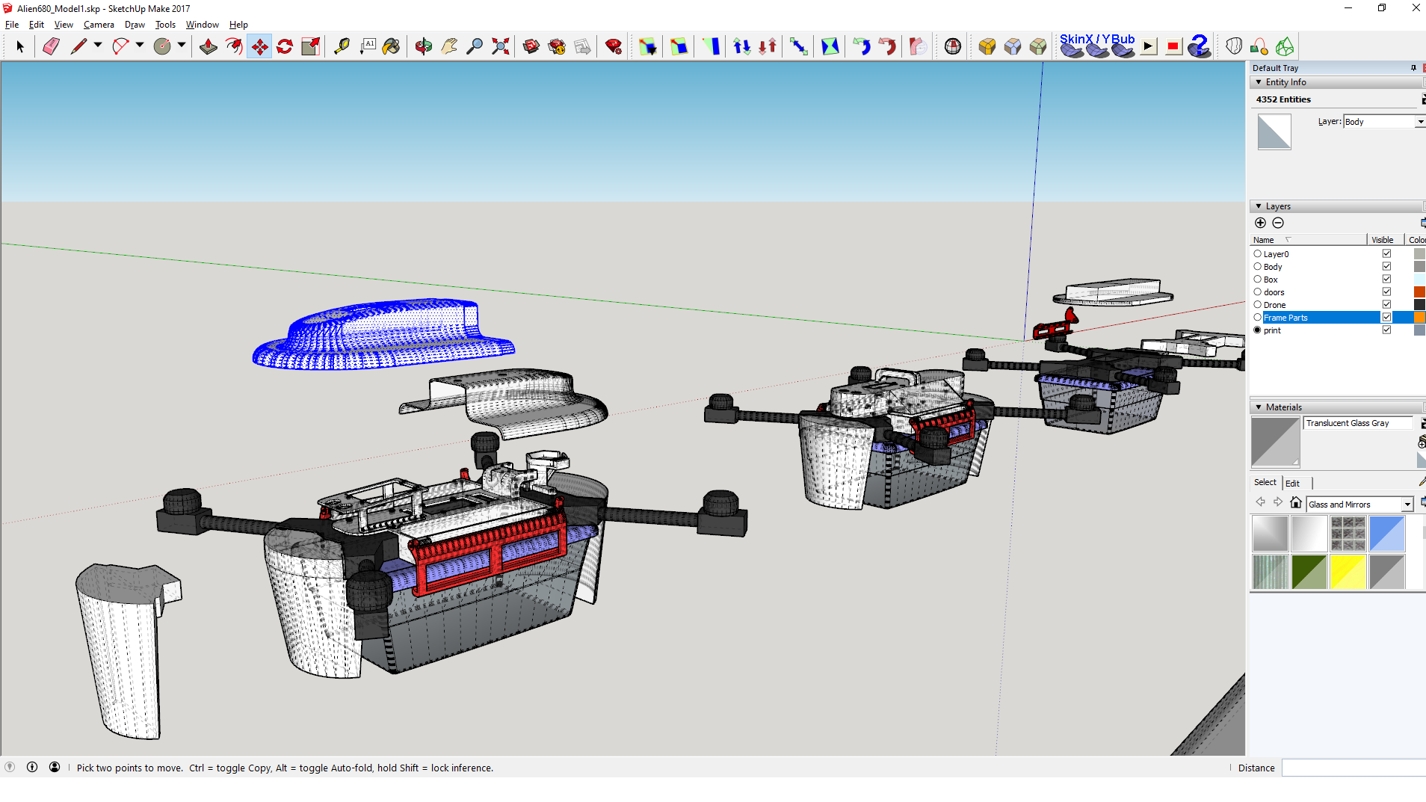Uncheck visibility for the doors layer
1426x802 pixels.
[x=1386, y=292]
